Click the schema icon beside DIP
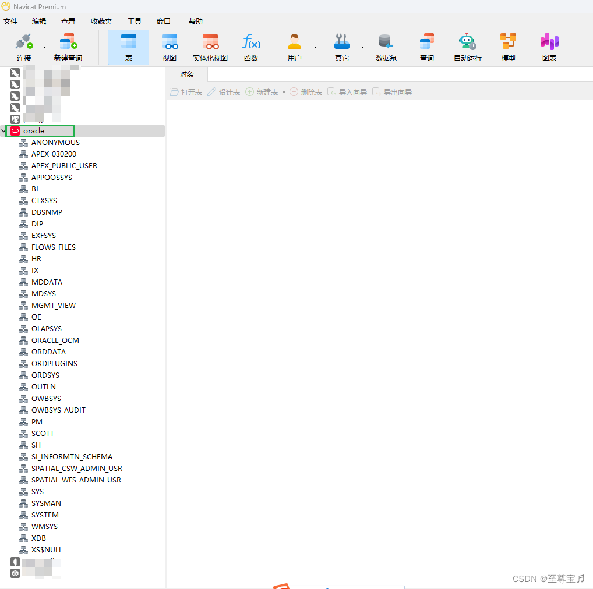Screen dimensions: 593x589 coord(23,224)
